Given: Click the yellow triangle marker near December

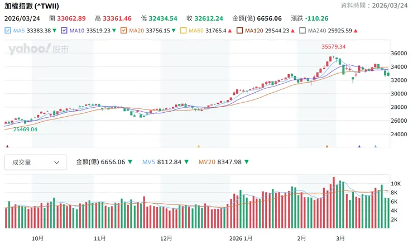Looking at the screenshot, I should pyautogui.click(x=199, y=146).
